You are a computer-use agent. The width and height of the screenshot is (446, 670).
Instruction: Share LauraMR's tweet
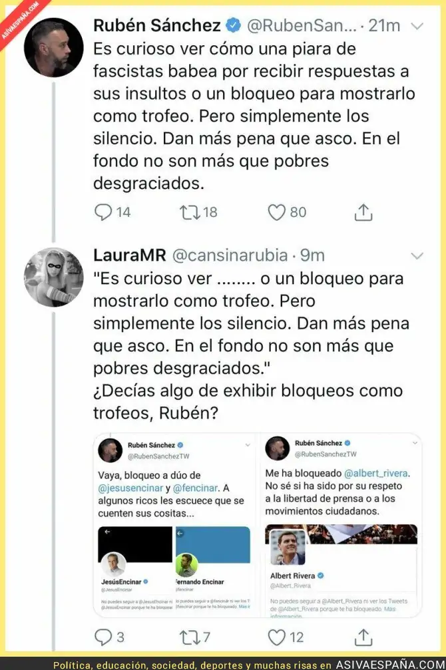(x=363, y=637)
